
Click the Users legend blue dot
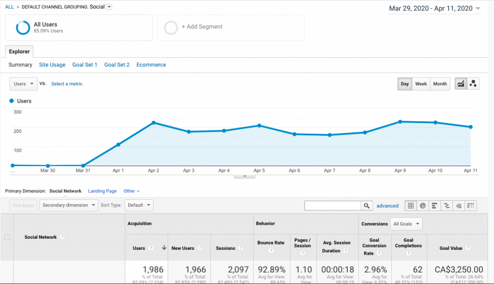click(x=12, y=101)
